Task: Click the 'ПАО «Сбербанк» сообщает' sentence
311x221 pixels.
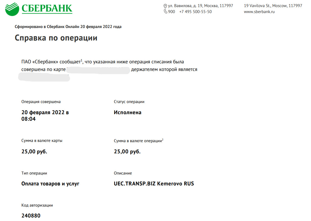Action: coord(103,62)
